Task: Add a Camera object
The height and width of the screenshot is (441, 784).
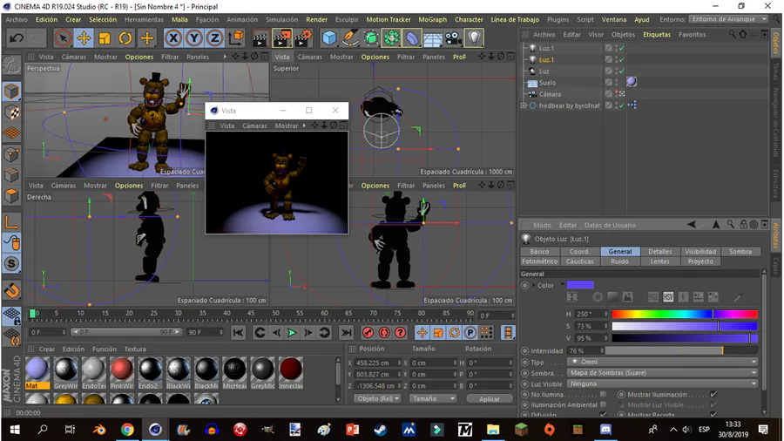Action: (x=454, y=38)
